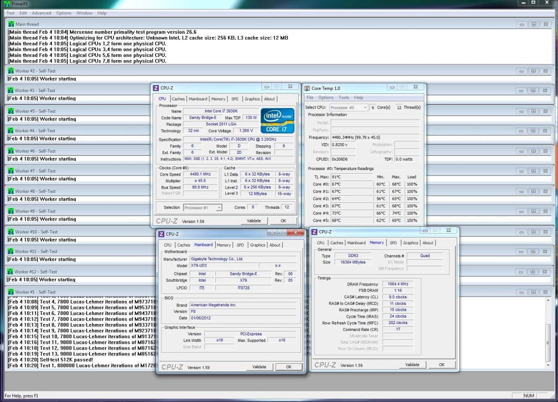Open the Graphics tab in Mainboard window
The image size is (558, 402).
(x=257, y=245)
